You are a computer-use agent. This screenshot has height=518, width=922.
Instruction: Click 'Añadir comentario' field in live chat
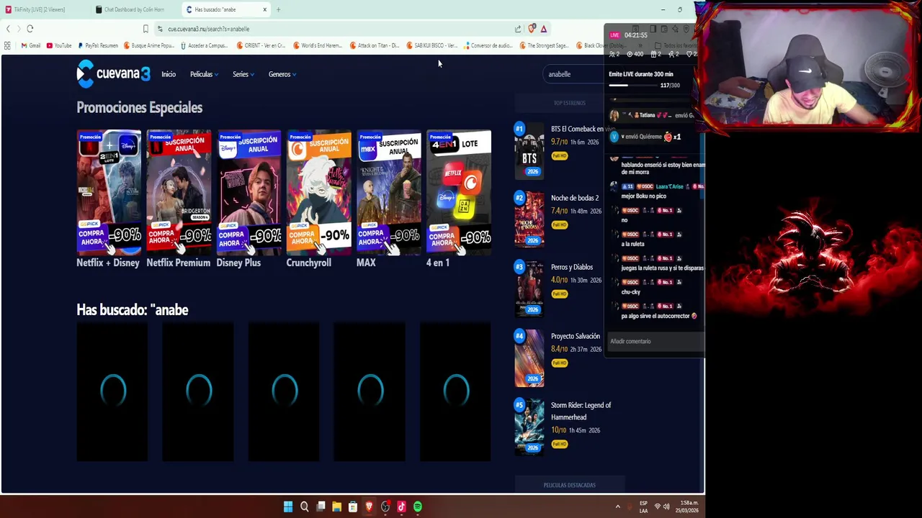(x=654, y=341)
